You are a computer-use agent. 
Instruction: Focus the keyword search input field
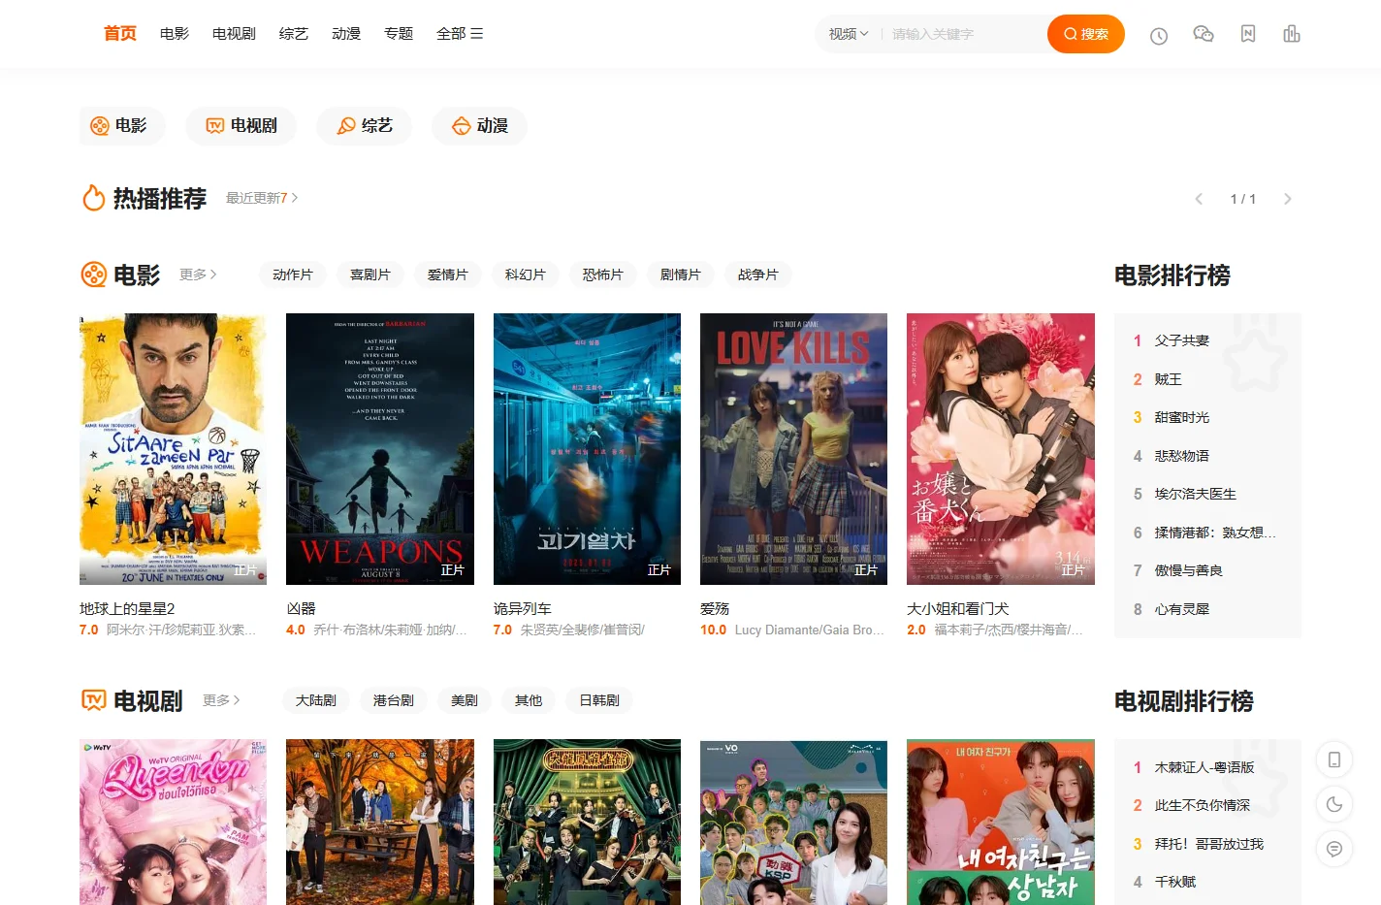965,34
